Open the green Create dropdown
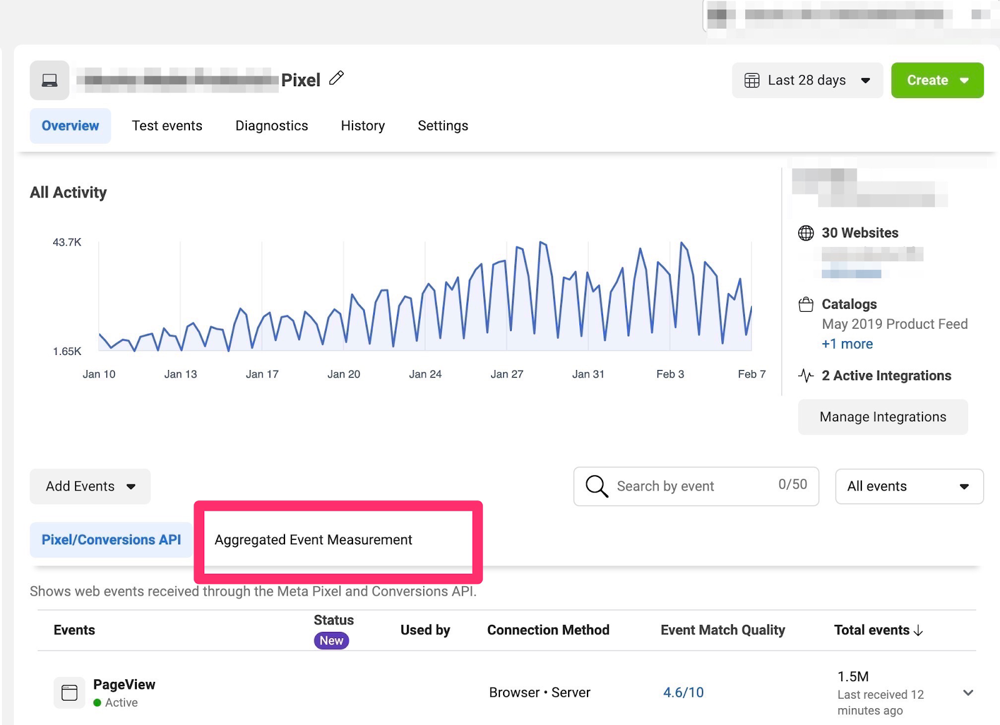The image size is (1000, 725). click(x=937, y=80)
